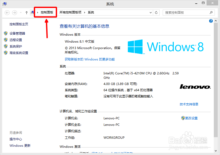Go up one level with the Up arrow
220x155 pixels.
(x=27, y=13)
